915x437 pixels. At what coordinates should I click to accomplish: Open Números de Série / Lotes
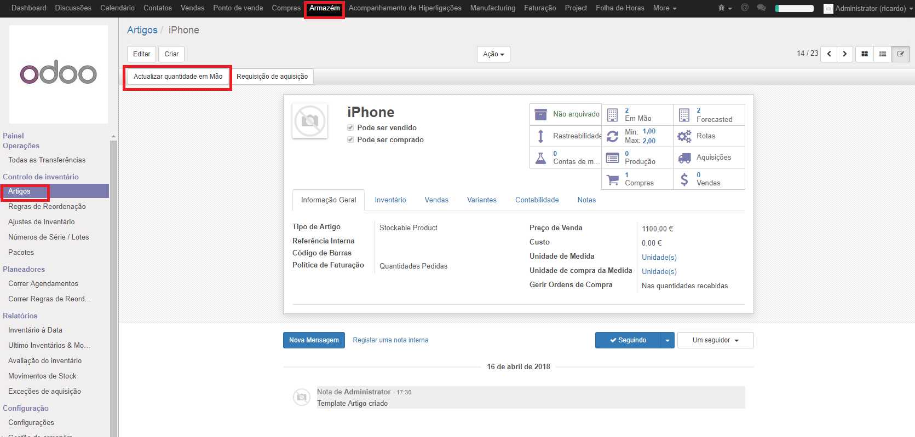(49, 237)
